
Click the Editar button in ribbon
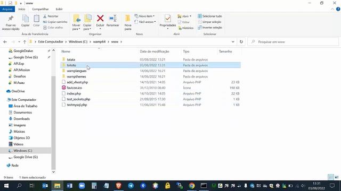click(x=184, y=22)
